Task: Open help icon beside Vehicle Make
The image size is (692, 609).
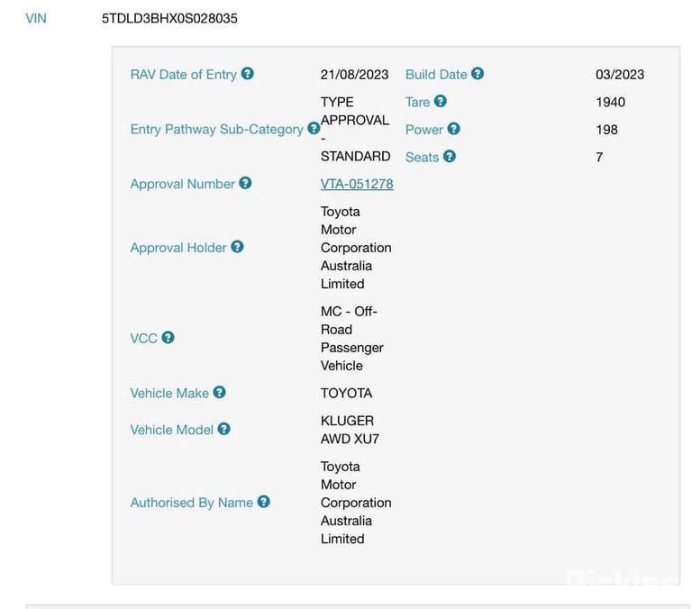Action: pos(219,392)
